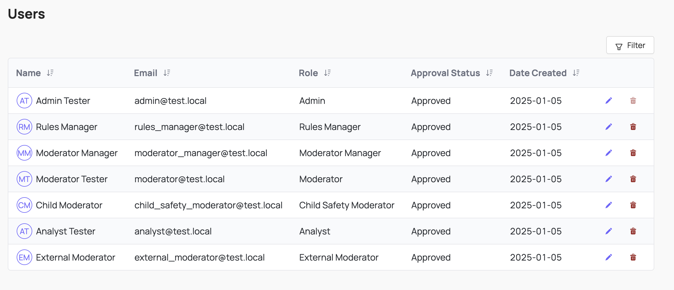Screen dimensions: 674x290
Task: Click the delete icon for Child Moderator
Action: pyautogui.click(x=633, y=205)
